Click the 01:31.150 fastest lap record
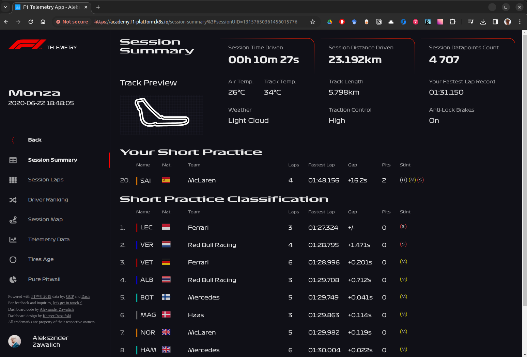The width and height of the screenshot is (527, 357). coord(446,92)
